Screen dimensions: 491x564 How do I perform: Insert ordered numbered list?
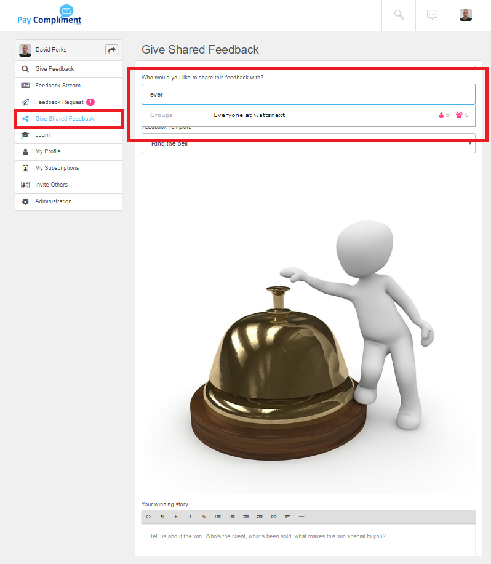232,517
